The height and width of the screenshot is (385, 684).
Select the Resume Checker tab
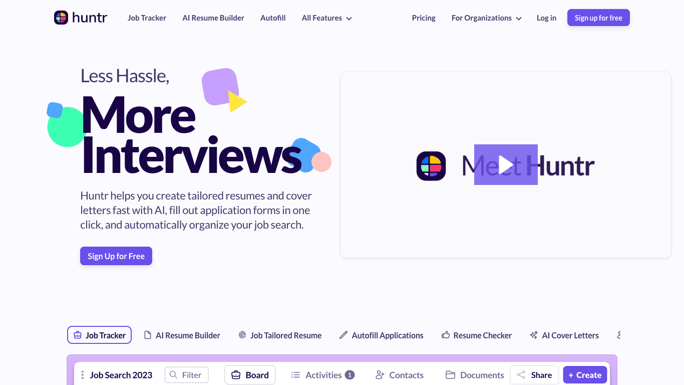point(477,335)
